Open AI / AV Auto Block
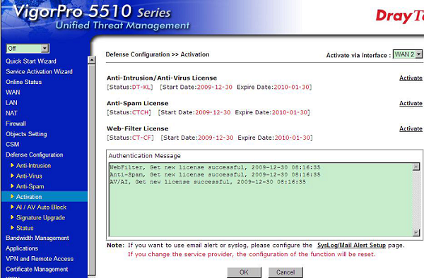 coord(42,207)
